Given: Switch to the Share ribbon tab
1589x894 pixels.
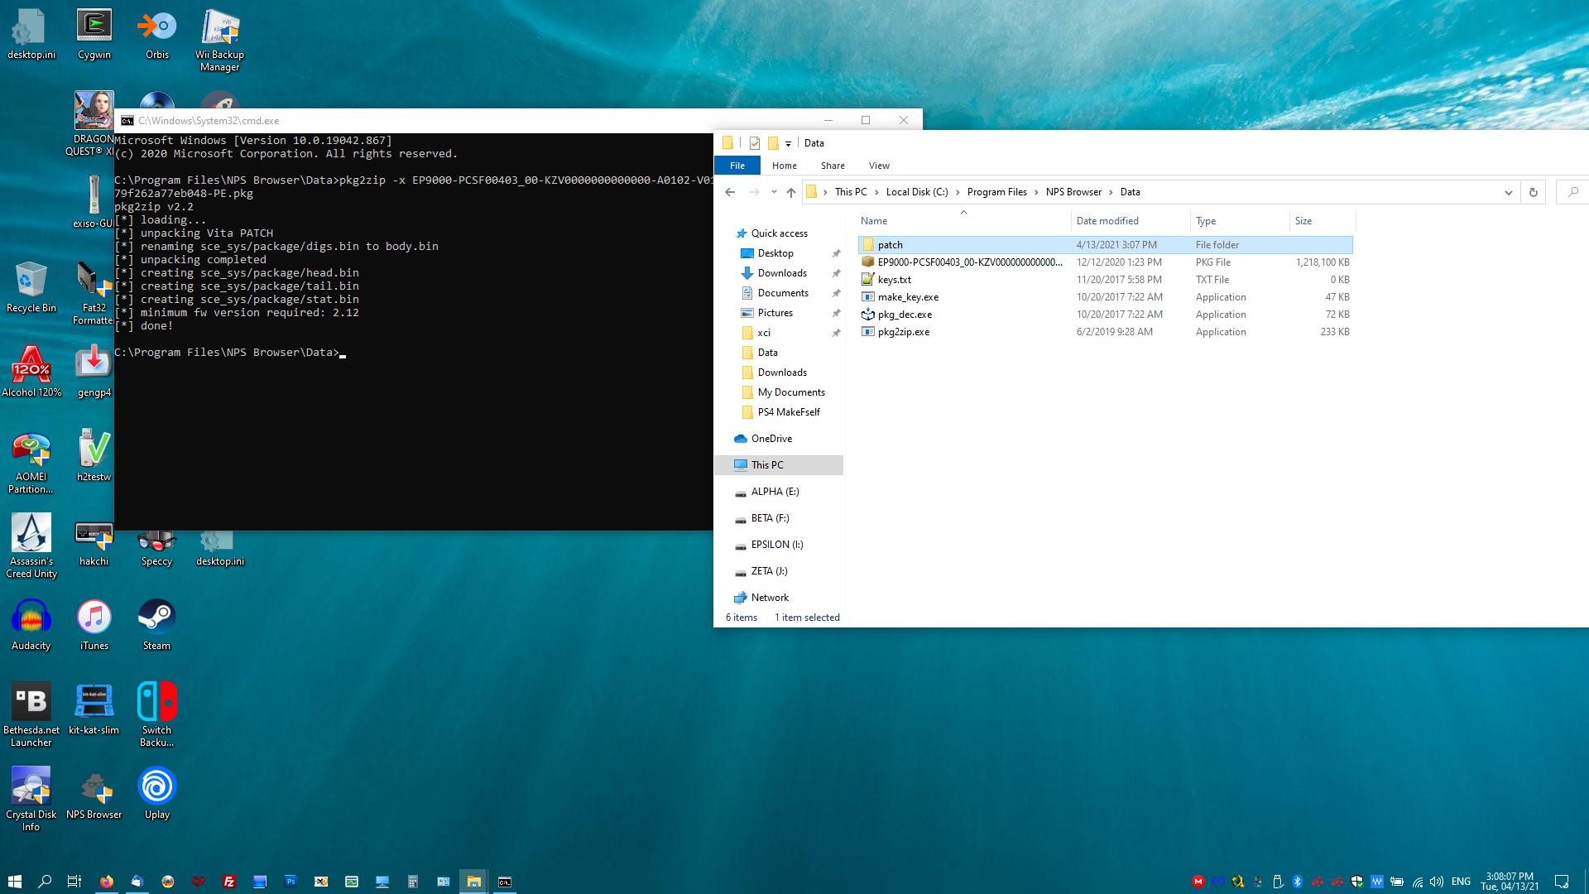Looking at the screenshot, I should click(833, 166).
